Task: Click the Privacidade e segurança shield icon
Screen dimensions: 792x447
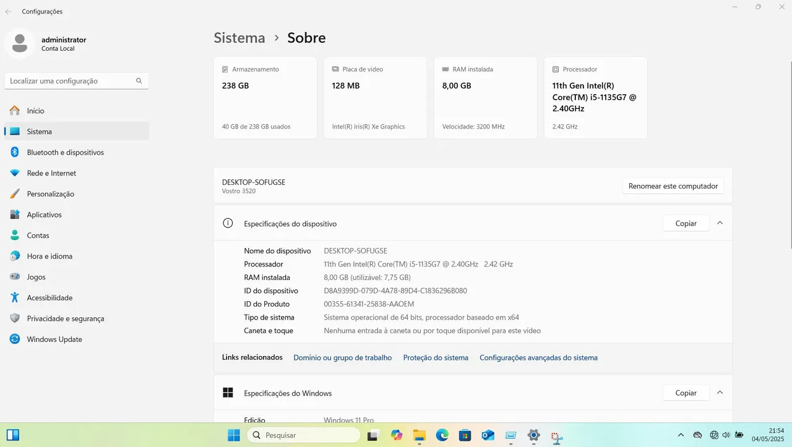Action: (15, 318)
